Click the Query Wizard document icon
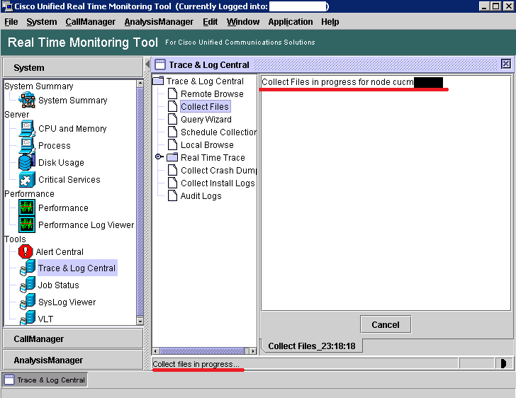516x398 pixels. [172, 119]
